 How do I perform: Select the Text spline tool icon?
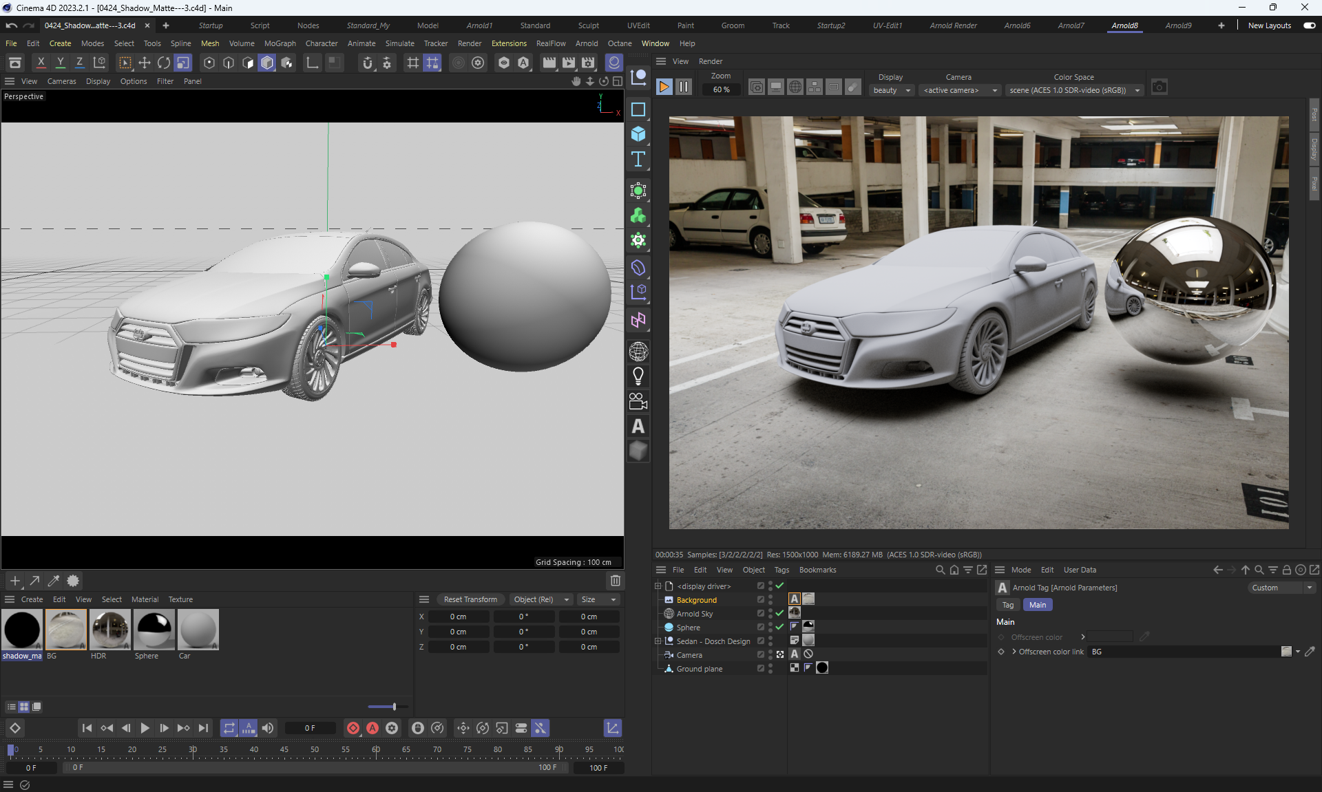coord(638,160)
